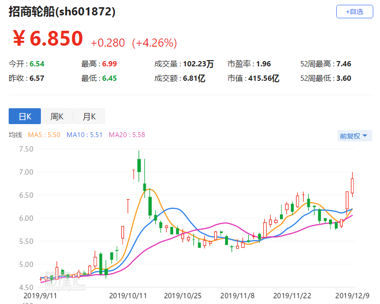
Task: Click the MA5 : 5.50 moving average label
Action: 44,135
